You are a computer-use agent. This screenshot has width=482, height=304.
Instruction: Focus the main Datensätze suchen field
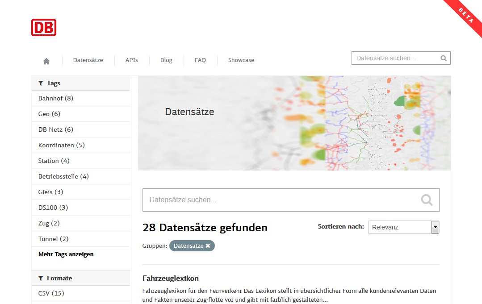[x=281, y=200]
